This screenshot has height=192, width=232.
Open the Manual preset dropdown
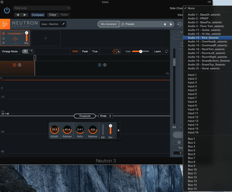click(x=42, y=8)
